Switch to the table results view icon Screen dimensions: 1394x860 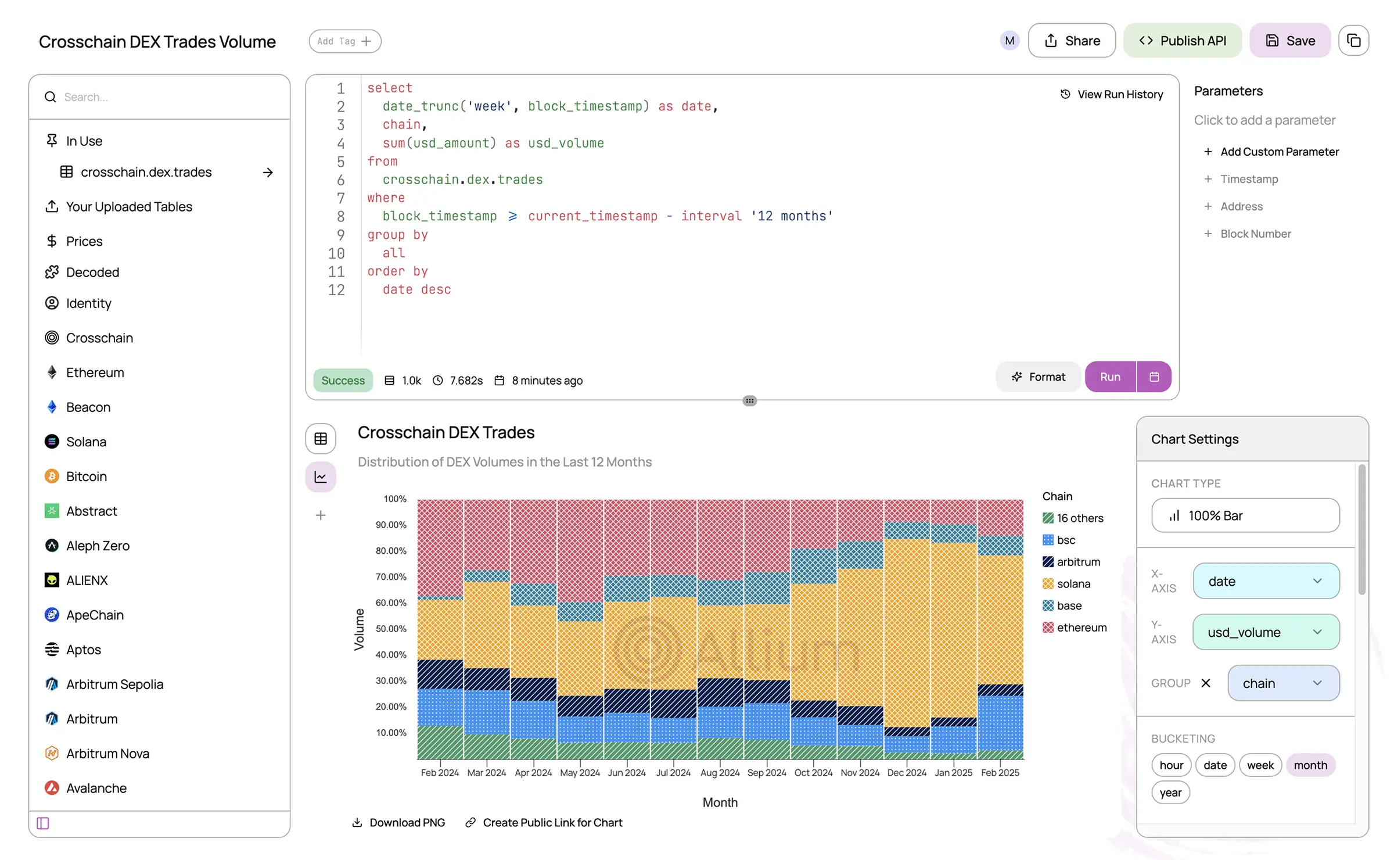(320, 439)
